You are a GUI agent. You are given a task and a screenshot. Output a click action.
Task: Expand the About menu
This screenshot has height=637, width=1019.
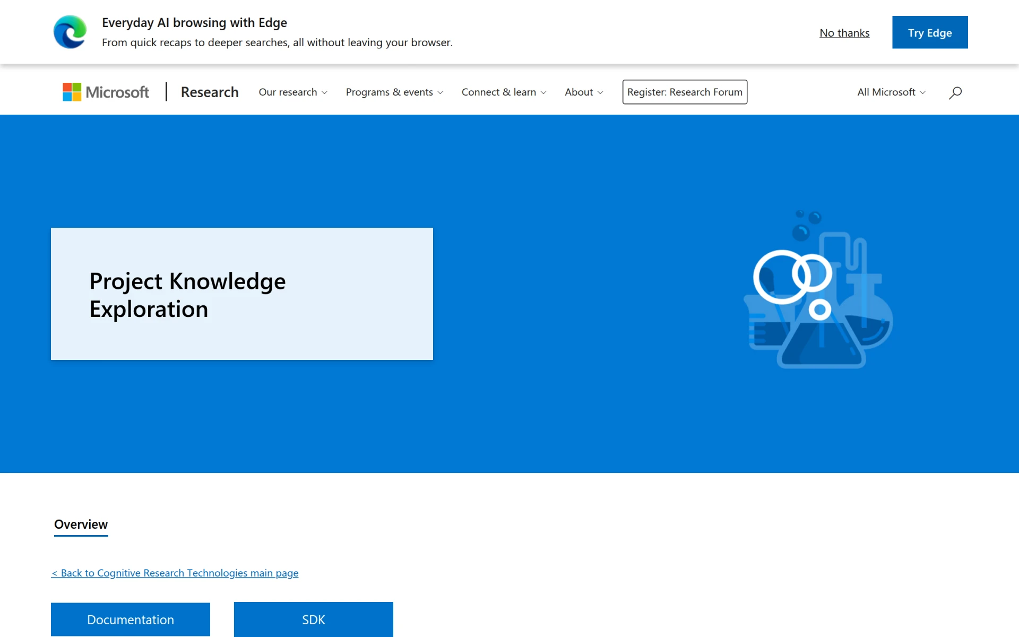[584, 92]
